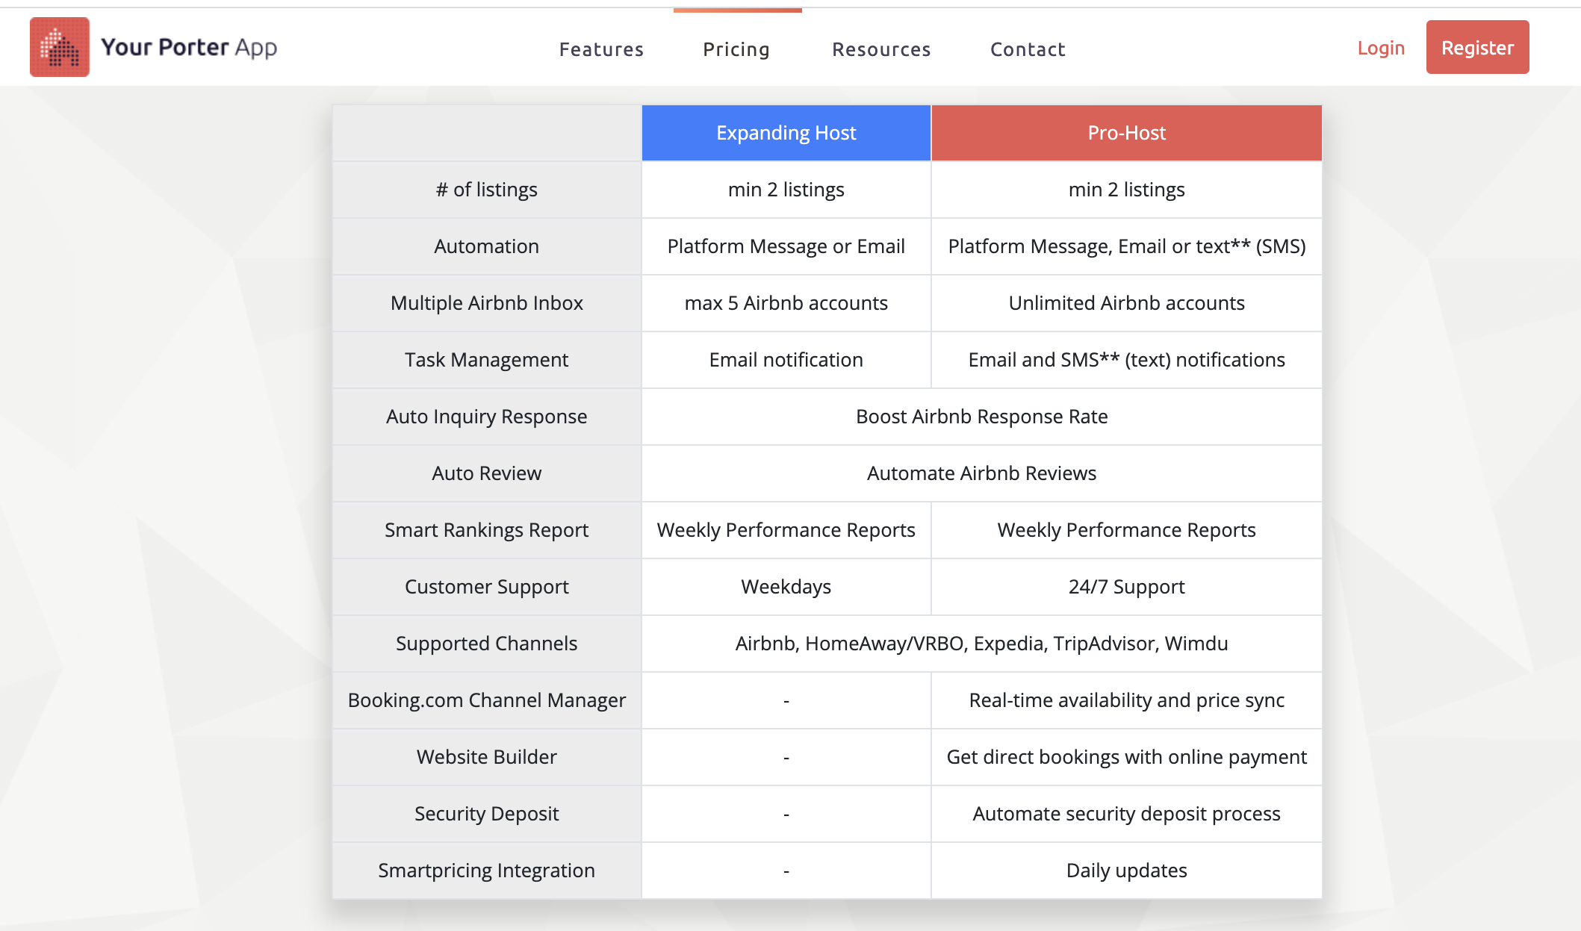Click 'Real-time availability and price sync' cell

tap(1126, 700)
